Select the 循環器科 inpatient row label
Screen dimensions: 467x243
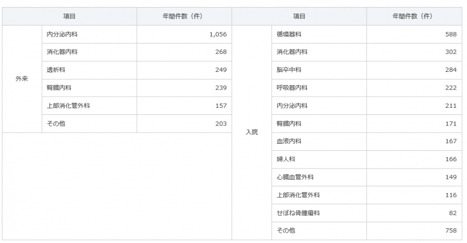[319, 34]
